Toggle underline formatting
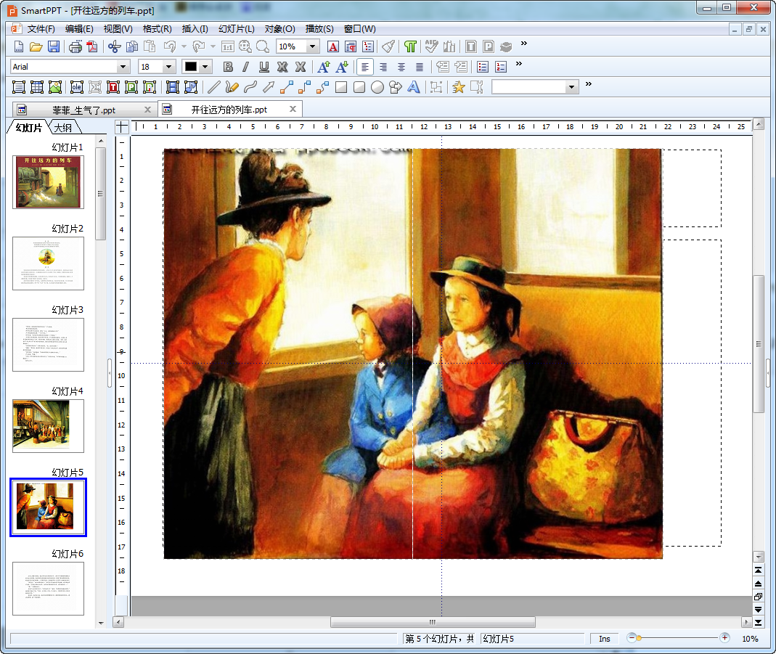 coord(264,67)
